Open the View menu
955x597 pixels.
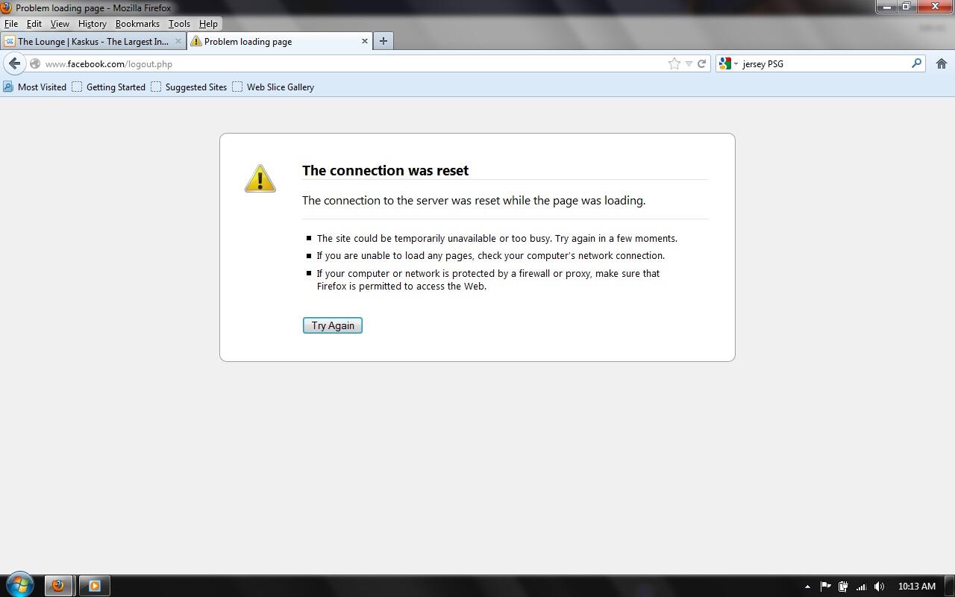click(x=60, y=24)
